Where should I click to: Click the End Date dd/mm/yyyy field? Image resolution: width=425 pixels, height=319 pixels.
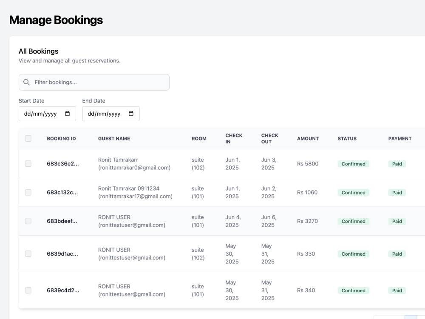(x=111, y=114)
